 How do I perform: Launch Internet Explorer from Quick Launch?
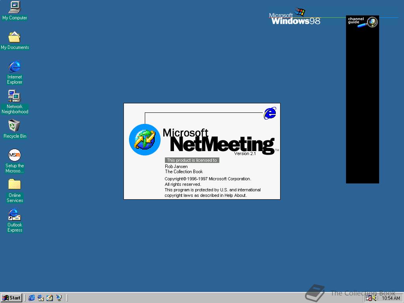[31, 298]
